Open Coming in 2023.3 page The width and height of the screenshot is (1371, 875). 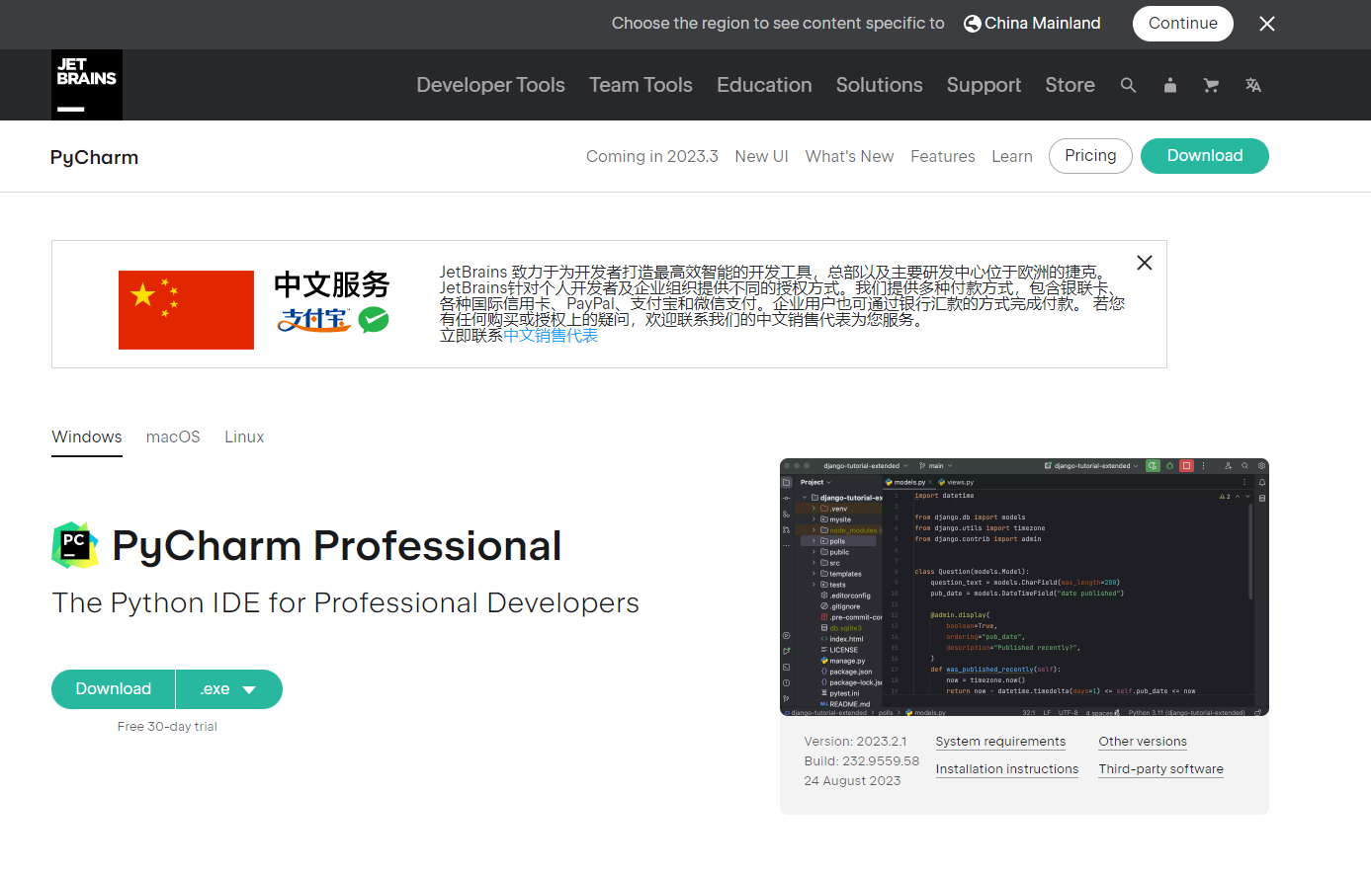652,156
